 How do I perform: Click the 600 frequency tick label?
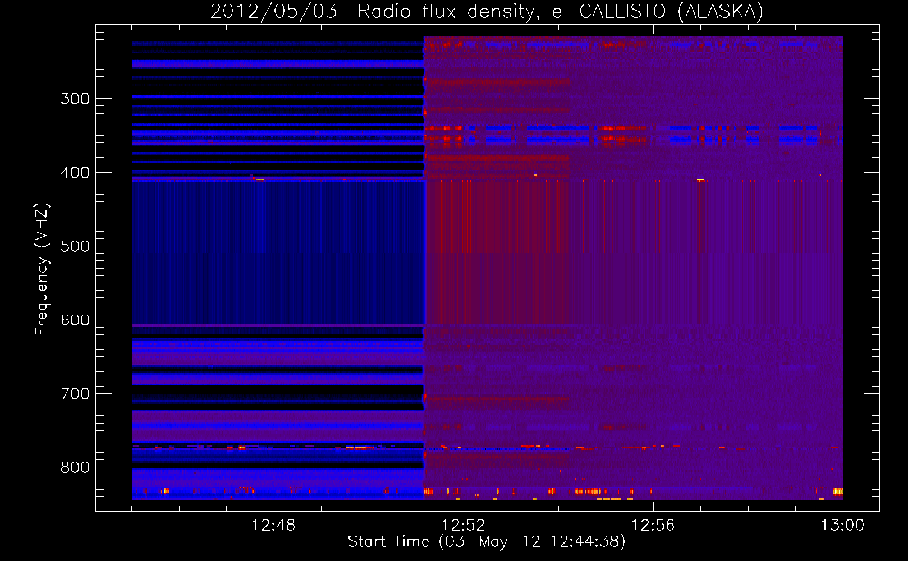75,320
